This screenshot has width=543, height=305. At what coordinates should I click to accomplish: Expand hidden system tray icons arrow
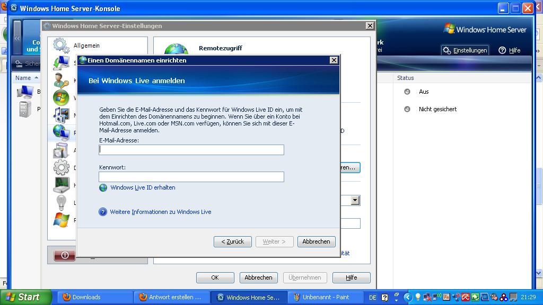(408, 297)
